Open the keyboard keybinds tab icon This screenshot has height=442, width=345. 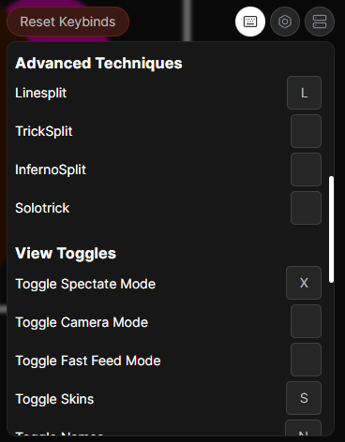point(250,22)
